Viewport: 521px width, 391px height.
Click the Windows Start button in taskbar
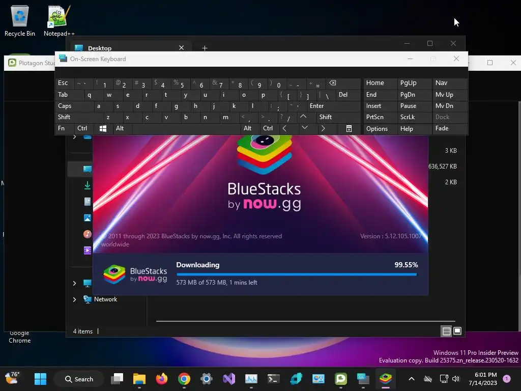[41, 379]
